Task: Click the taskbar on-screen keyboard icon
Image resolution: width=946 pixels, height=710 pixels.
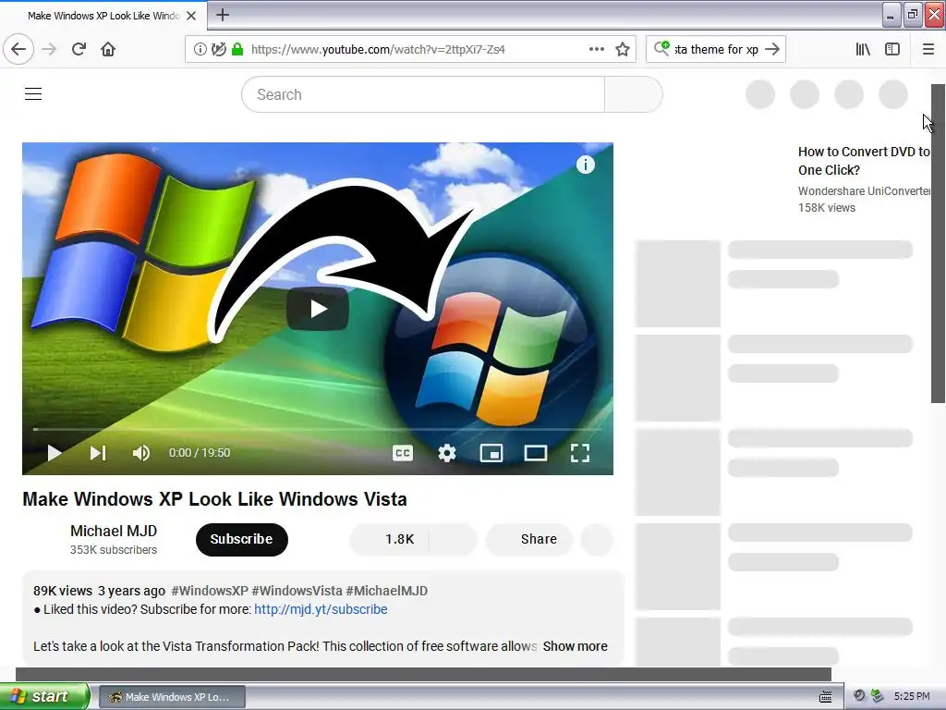Action: click(x=825, y=697)
